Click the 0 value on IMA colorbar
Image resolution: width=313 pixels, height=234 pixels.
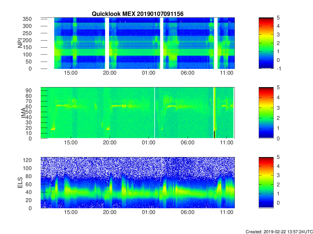(279, 138)
